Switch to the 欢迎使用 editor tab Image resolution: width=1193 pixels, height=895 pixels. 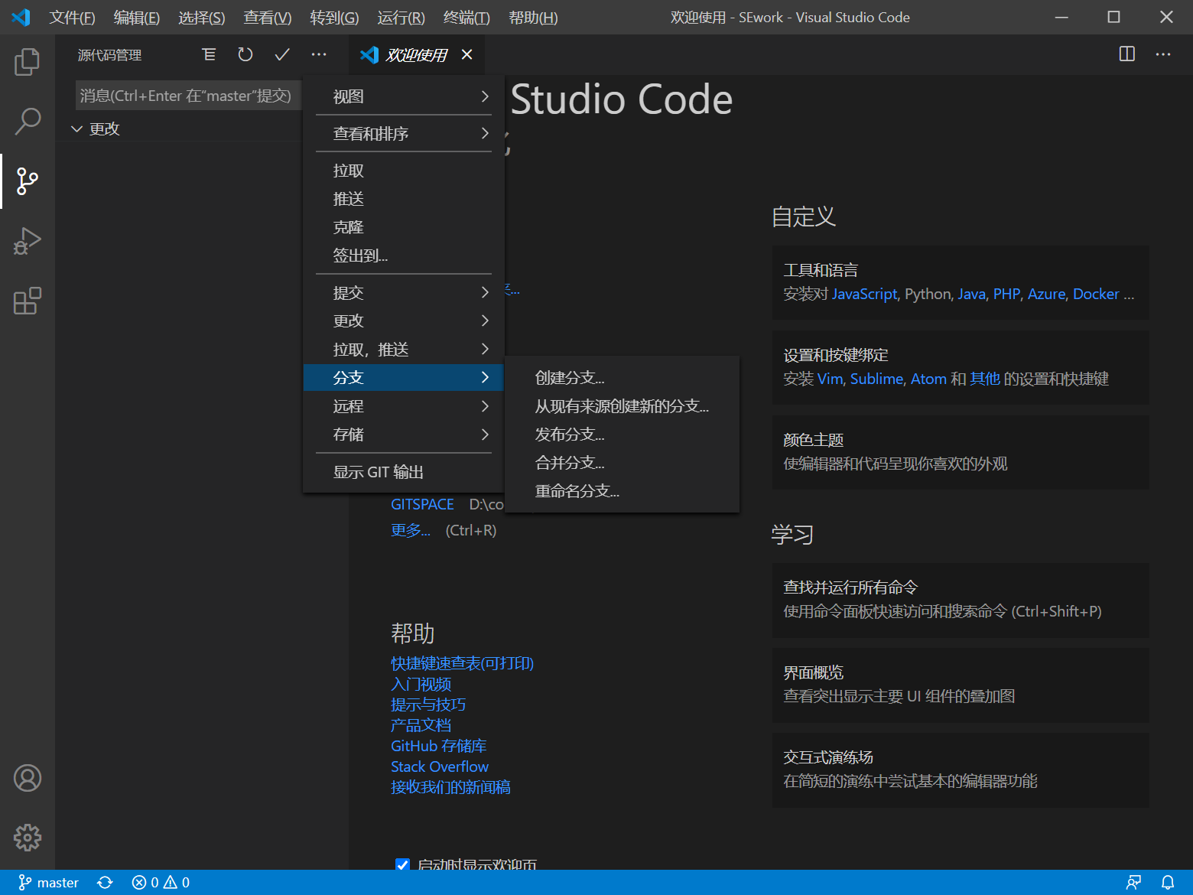pos(417,54)
